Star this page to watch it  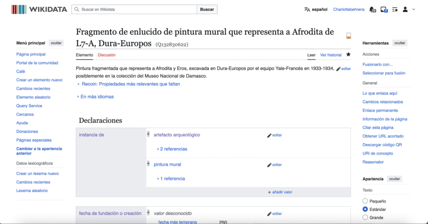click(348, 55)
